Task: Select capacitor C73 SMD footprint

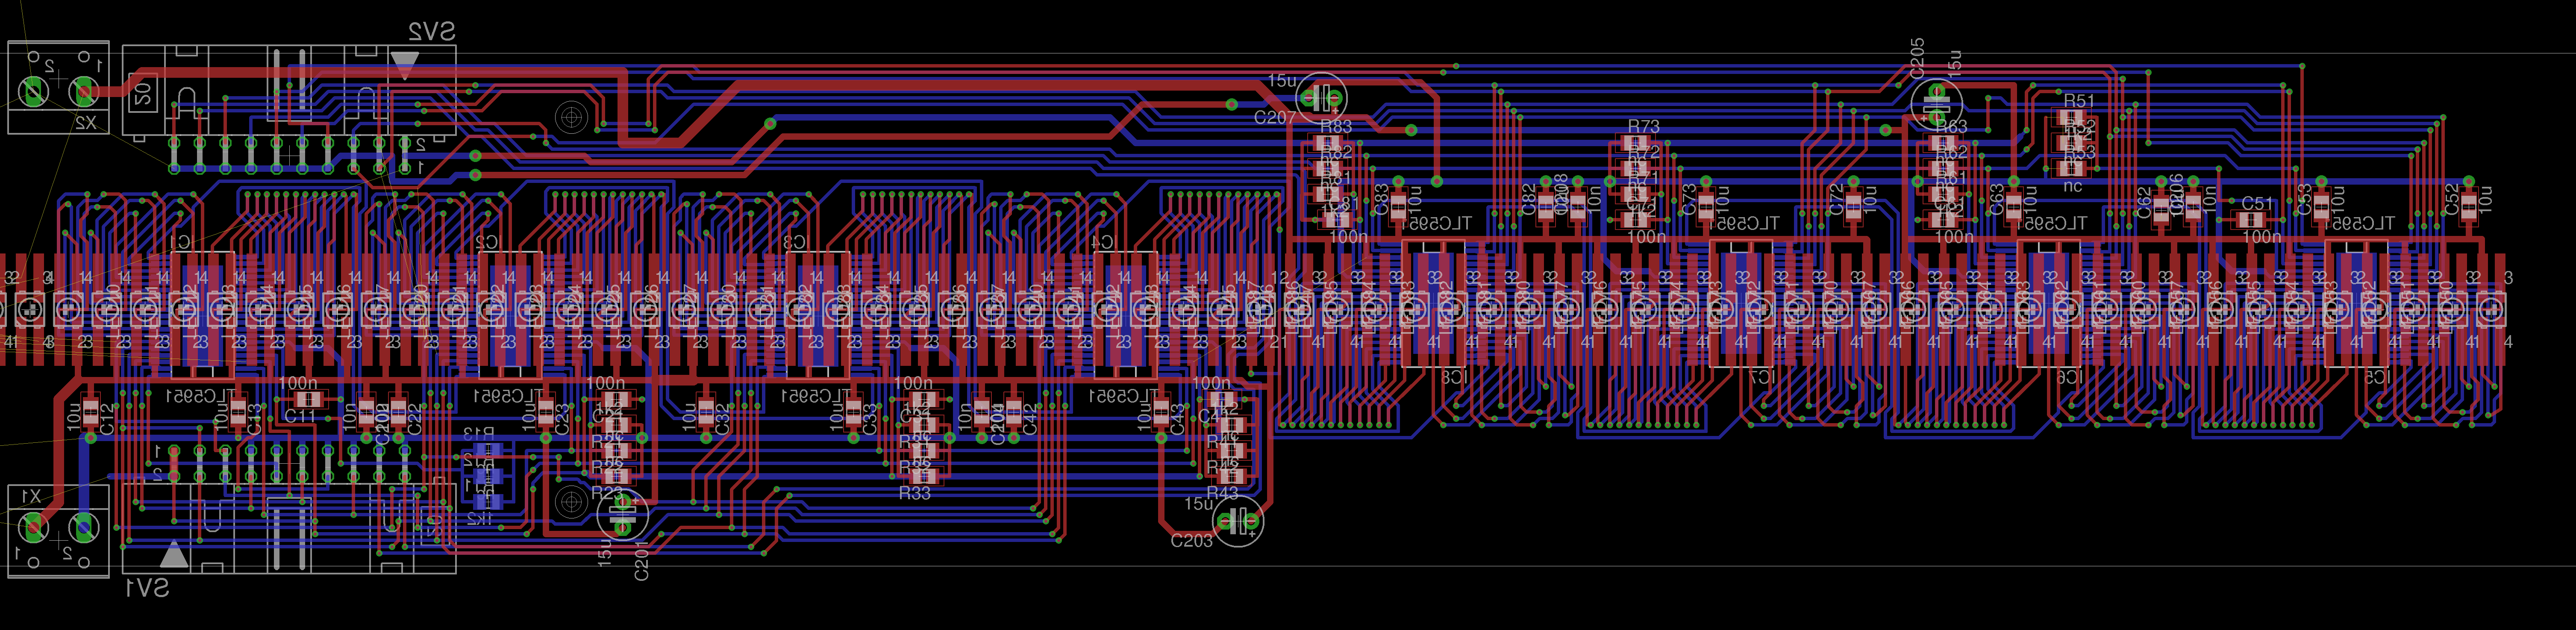Action: point(1707,206)
